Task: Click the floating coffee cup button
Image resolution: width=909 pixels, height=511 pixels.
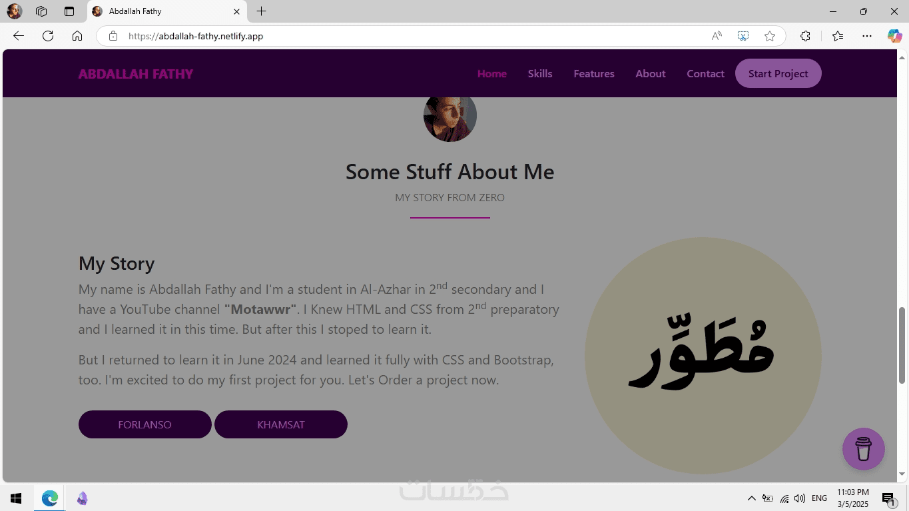Action: pyautogui.click(x=863, y=449)
